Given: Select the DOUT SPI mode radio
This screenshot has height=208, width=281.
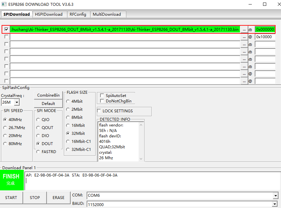Looking at the screenshot, I should [38, 144].
